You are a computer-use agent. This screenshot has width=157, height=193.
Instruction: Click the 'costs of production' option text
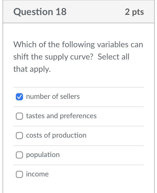coord(56,135)
